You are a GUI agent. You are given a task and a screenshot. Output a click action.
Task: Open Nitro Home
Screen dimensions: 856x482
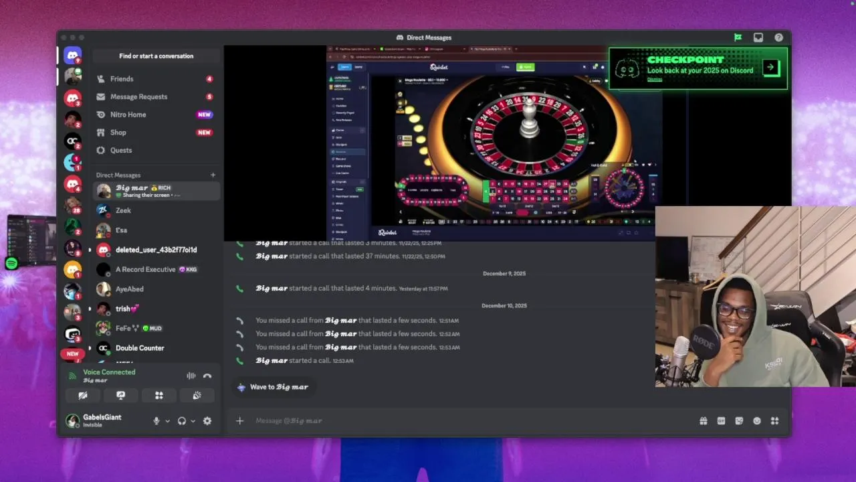(x=156, y=114)
